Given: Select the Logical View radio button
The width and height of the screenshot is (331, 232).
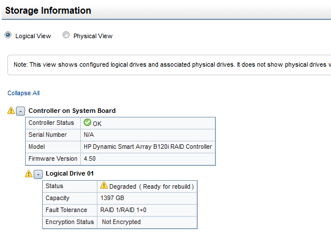Looking at the screenshot, I should pyautogui.click(x=8, y=35).
